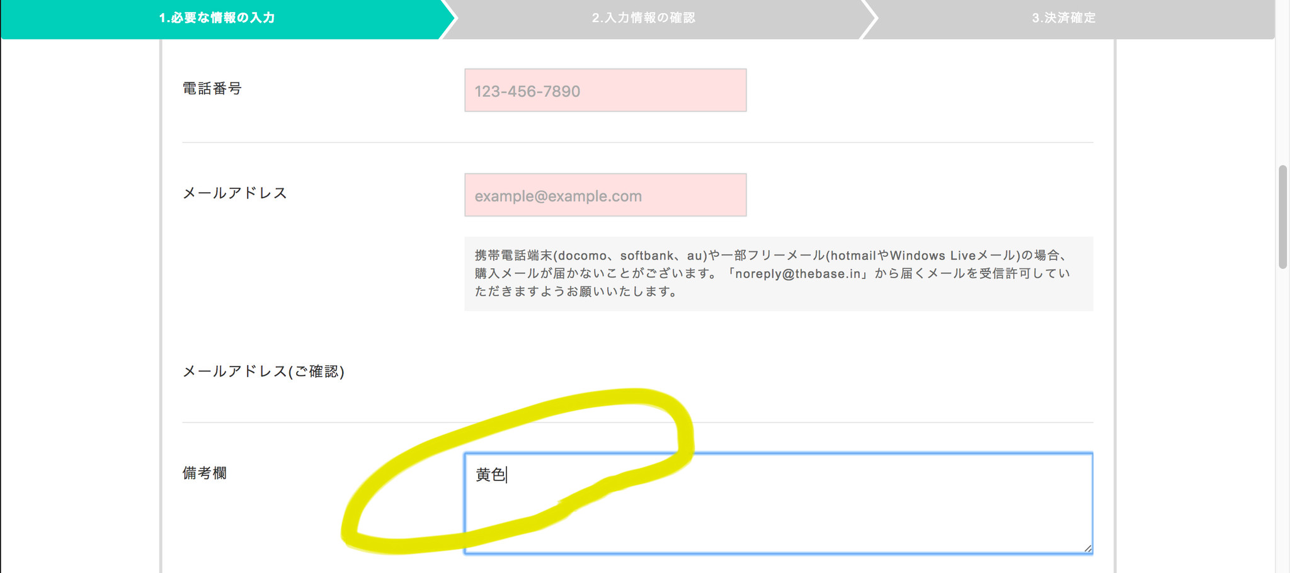The height and width of the screenshot is (573, 1290).
Task: Click the 電話番号 label text
Action: [x=212, y=89]
